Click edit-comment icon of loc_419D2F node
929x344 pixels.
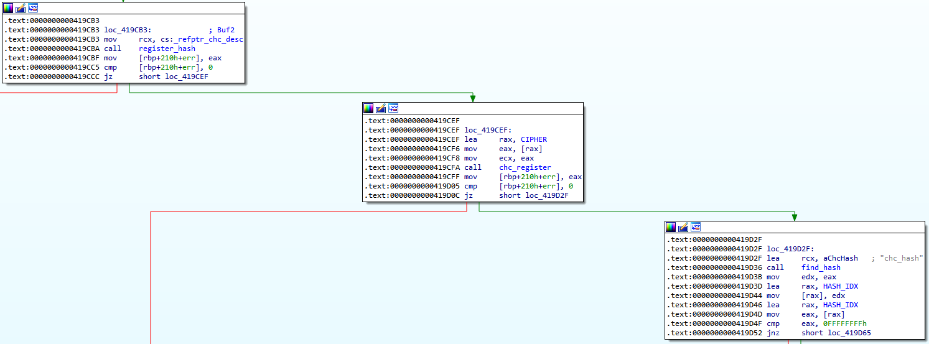click(683, 227)
